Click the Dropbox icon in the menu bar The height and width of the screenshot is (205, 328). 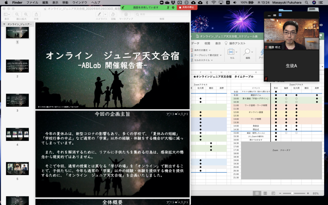coord(173,3)
